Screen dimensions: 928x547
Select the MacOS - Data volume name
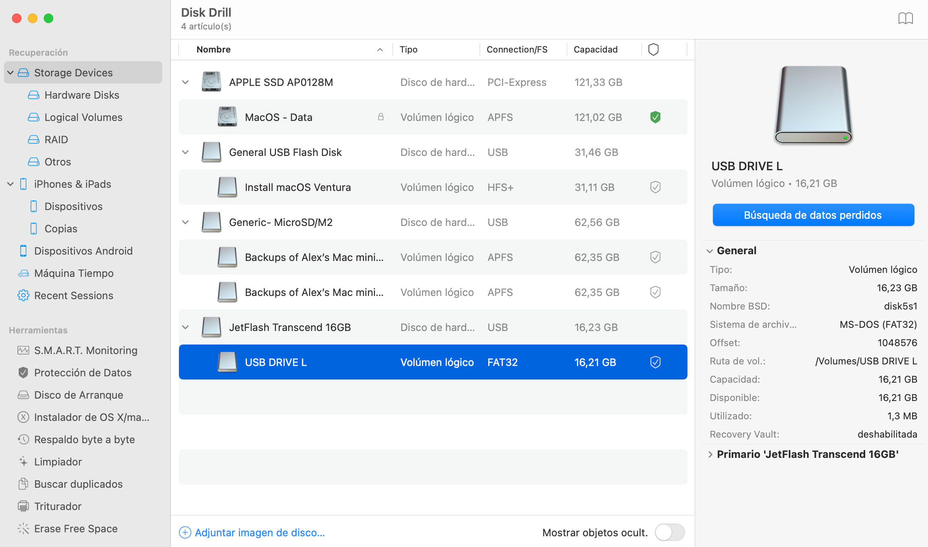[278, 117]
